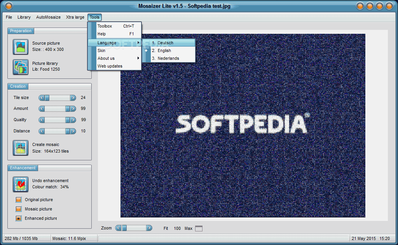Viewport: 398px width, 245px height.
Task: Click the Create mosaic label
Action: point(46,144)
